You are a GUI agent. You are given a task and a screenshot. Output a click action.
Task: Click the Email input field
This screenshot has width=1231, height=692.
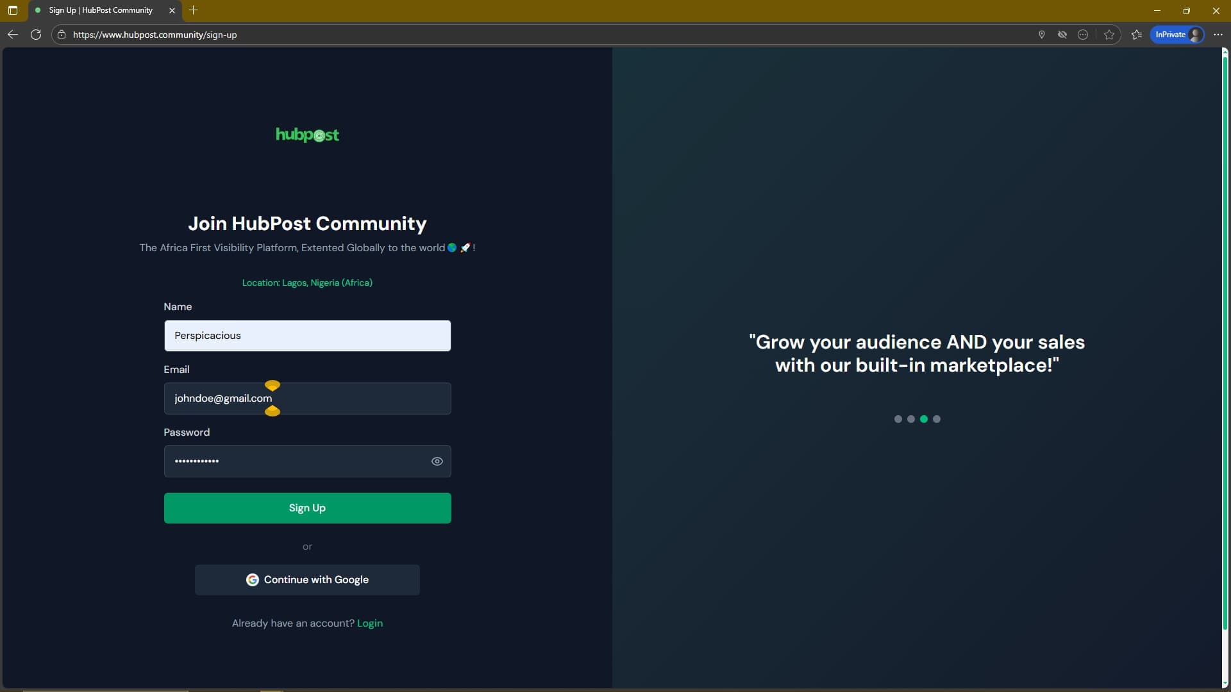(307, 399)
